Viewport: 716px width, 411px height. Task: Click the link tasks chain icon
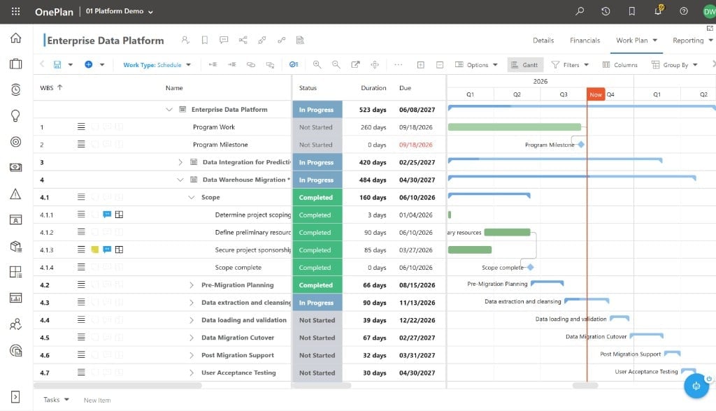coord(251,65)
